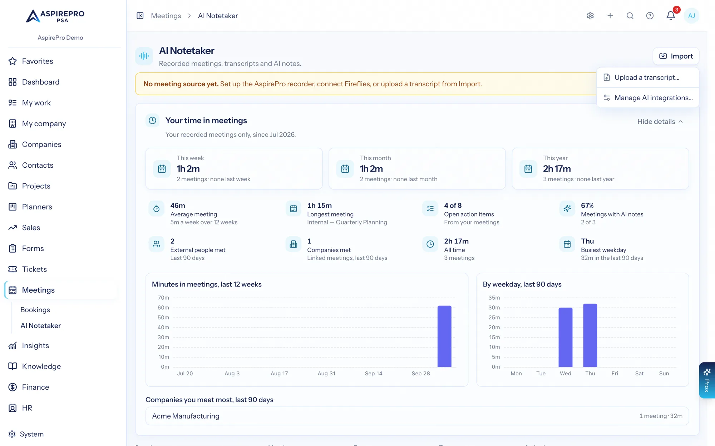Choose Manage AI integrations menu option
715x446 pixels.
(647, 98)
